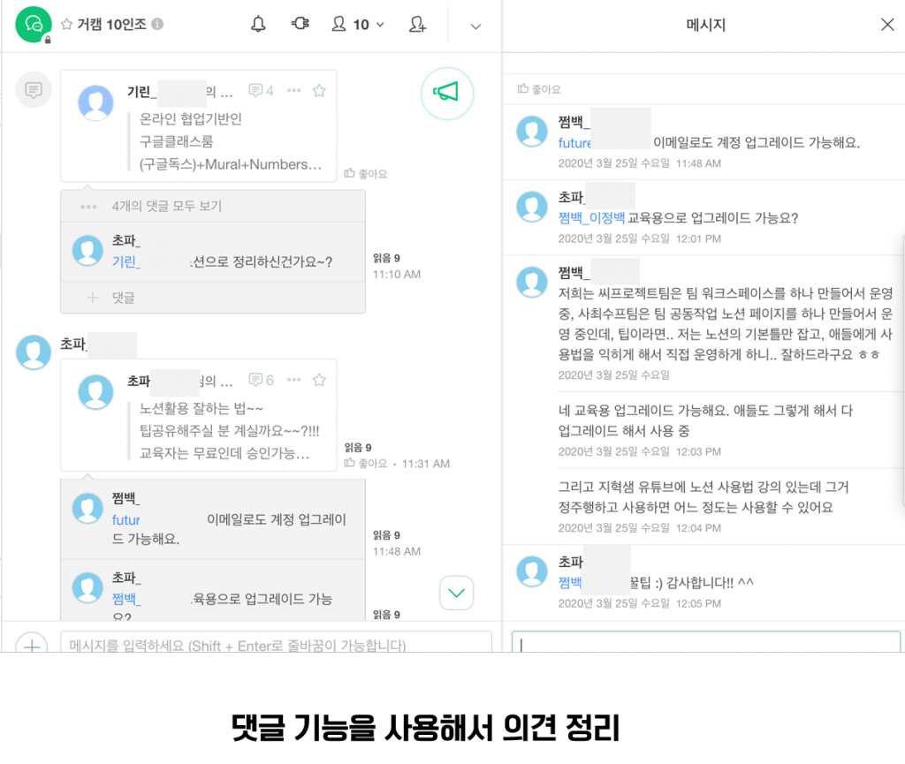Open the green megaphone announcement button

pyautogui.click(x=447, y=92)
